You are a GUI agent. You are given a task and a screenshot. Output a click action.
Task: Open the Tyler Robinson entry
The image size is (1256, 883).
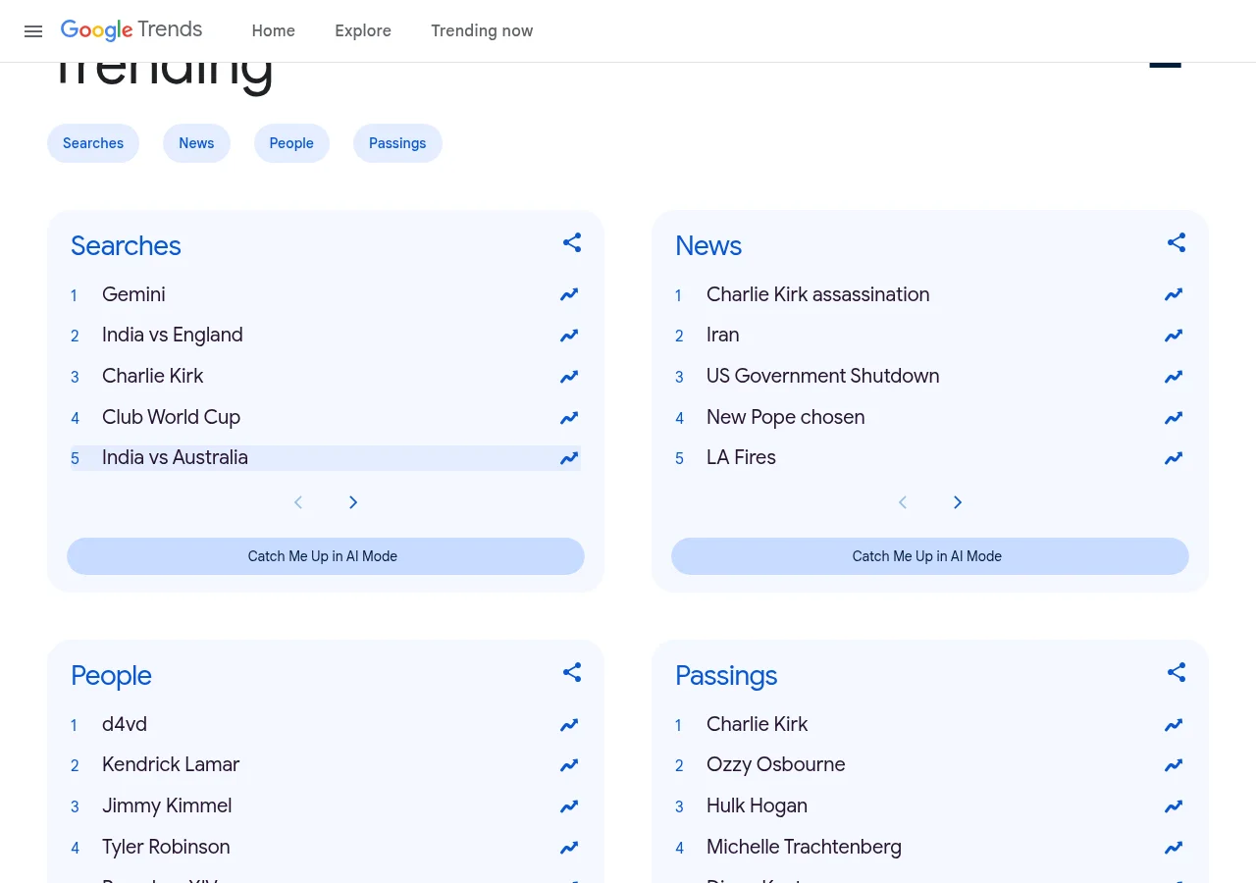pos(166,847)
